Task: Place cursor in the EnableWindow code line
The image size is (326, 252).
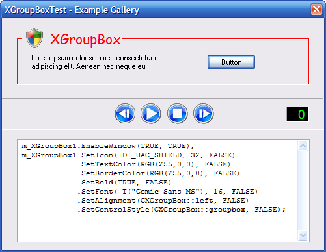Action: pos(108,146)
